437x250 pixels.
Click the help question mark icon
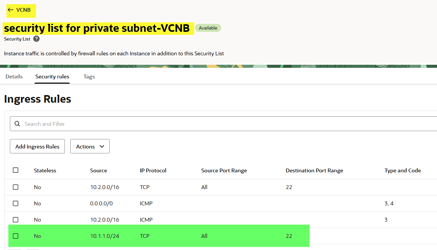[36, 39]
